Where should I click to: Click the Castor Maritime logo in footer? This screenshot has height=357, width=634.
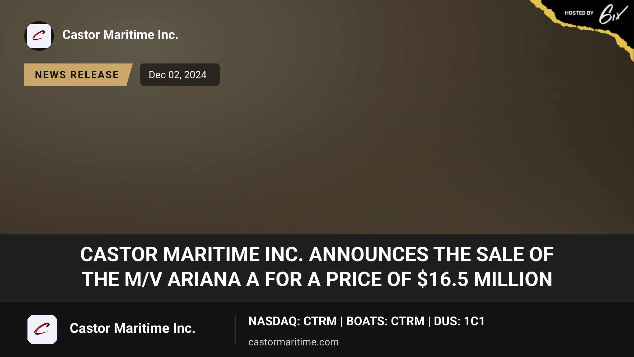(x=42, y=329)
